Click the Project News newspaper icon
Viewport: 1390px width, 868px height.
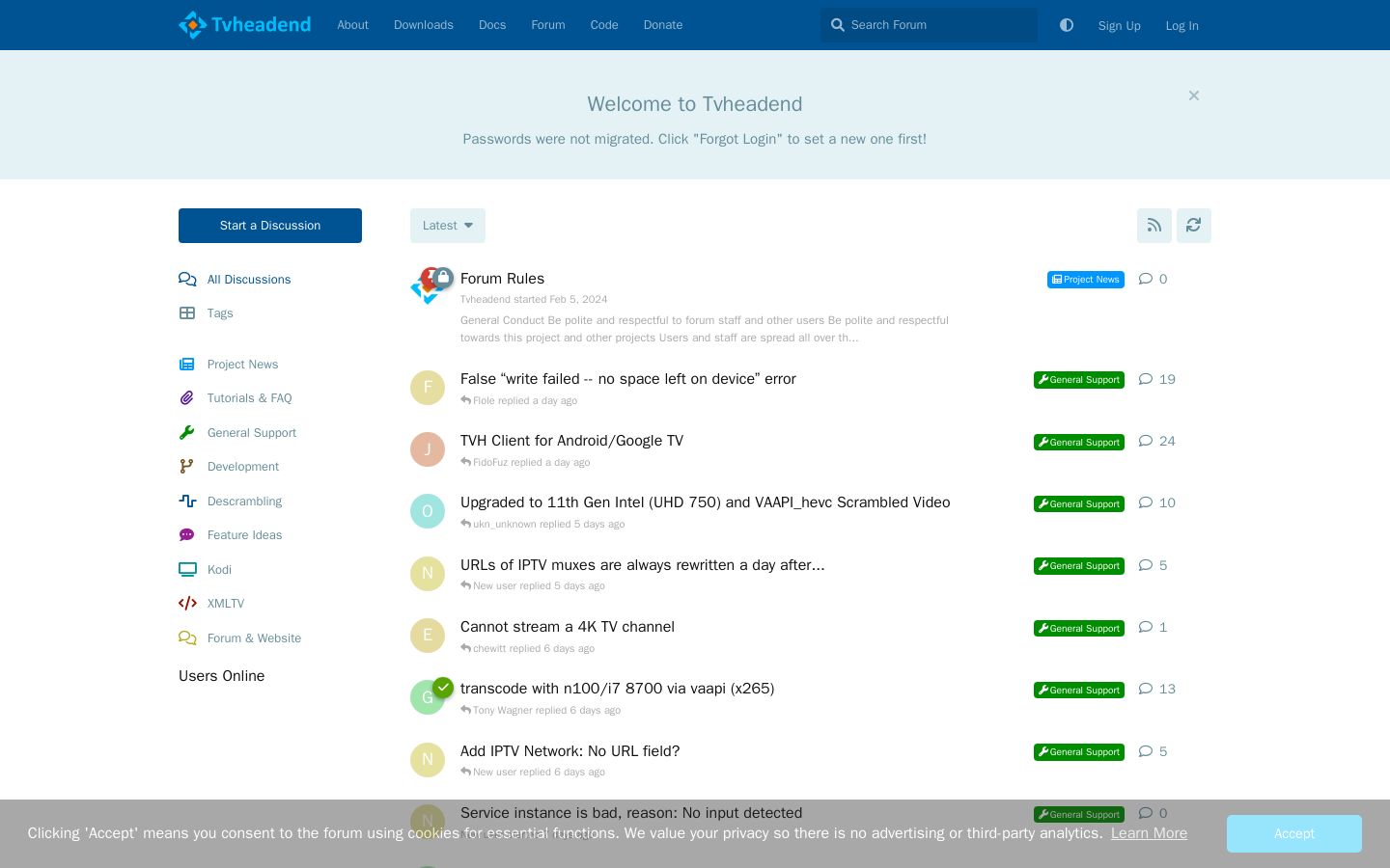(x=187, y=365)
